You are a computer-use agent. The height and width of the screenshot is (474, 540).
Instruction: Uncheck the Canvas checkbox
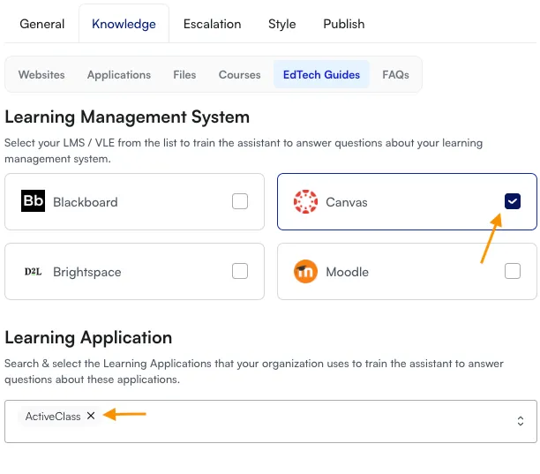[513, 201]
